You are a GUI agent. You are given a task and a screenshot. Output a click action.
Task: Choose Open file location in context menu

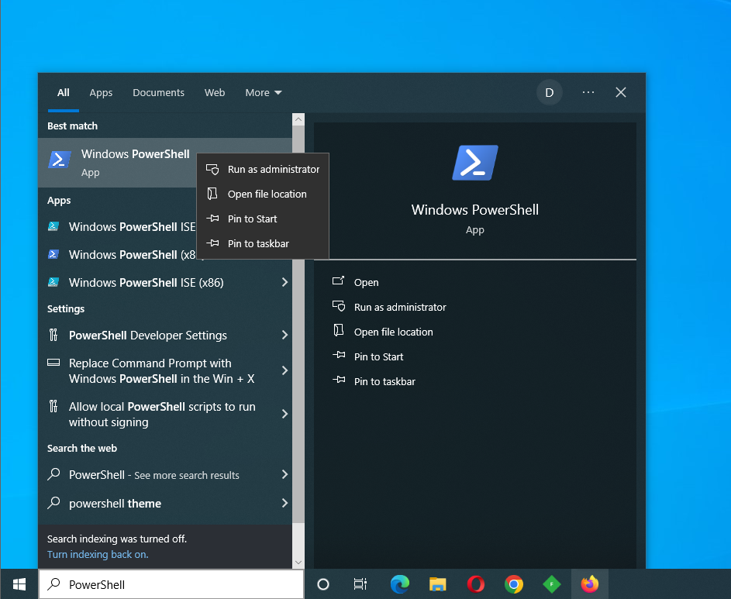(263, 194)
